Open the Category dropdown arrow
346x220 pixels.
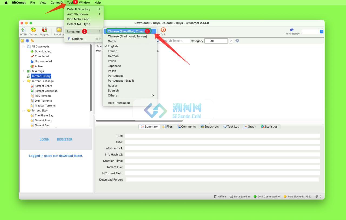click(x=231, y=41)
